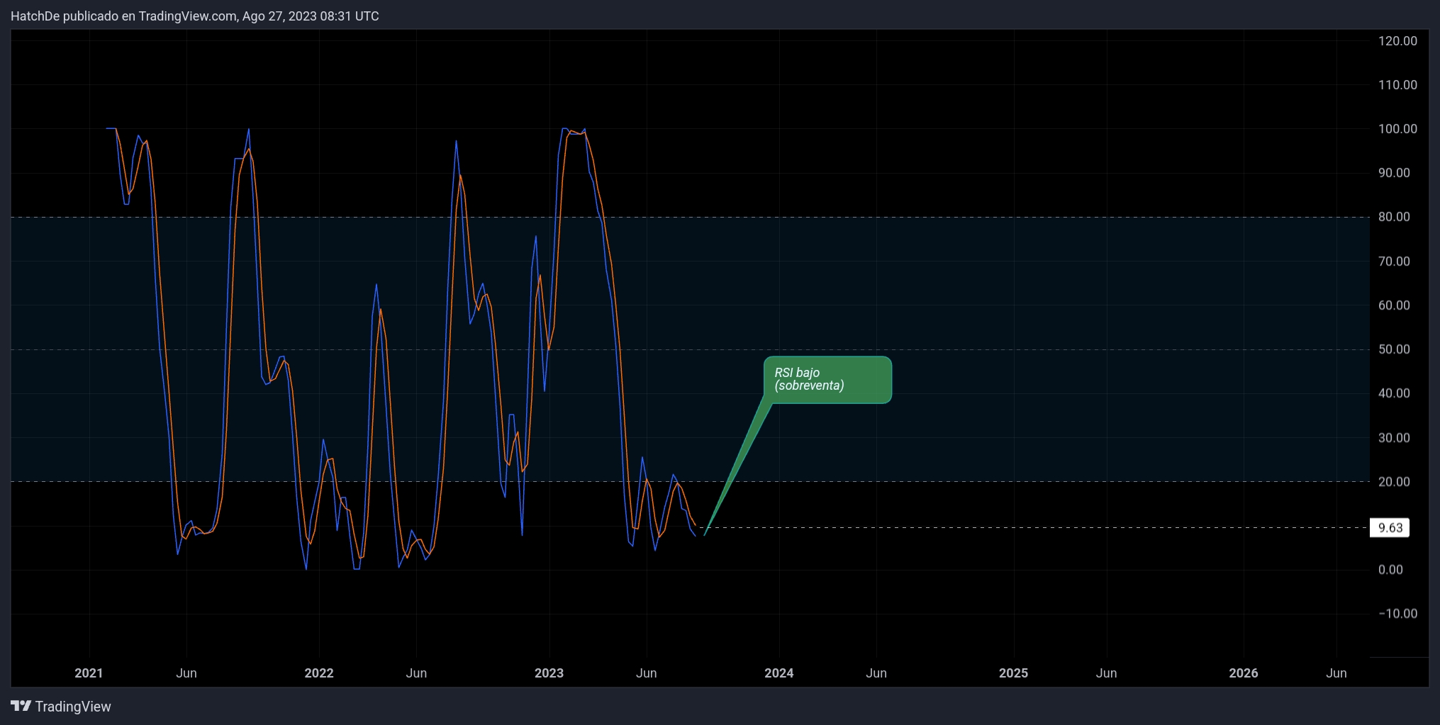Click the 2021 time axis label
This screenshot has width=1440, height=725.
coord(89,673)
